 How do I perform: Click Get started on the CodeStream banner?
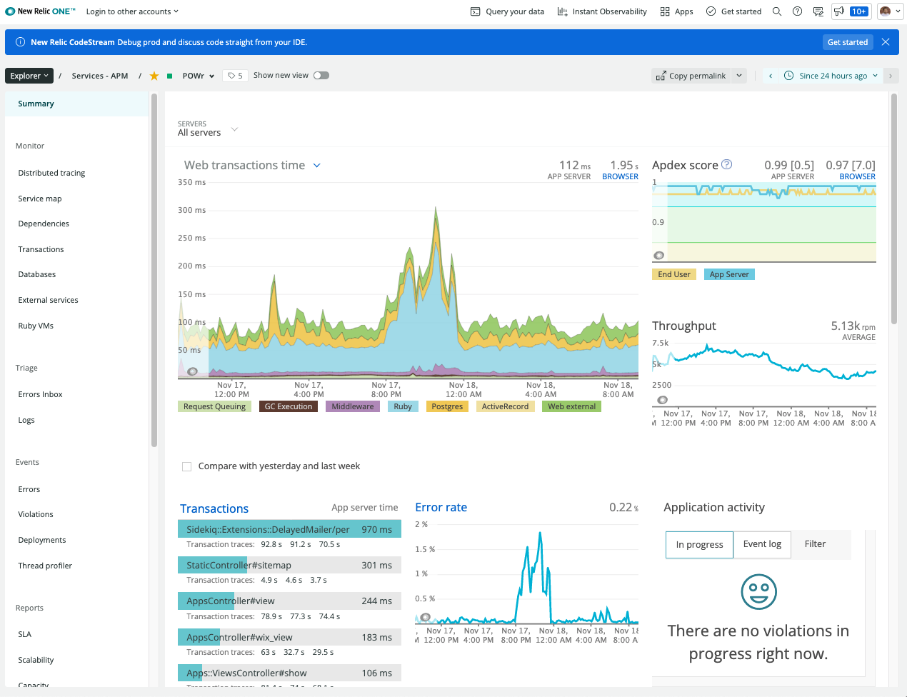(848, 42)
